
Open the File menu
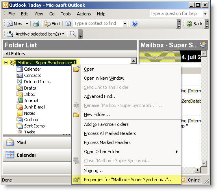11,14
